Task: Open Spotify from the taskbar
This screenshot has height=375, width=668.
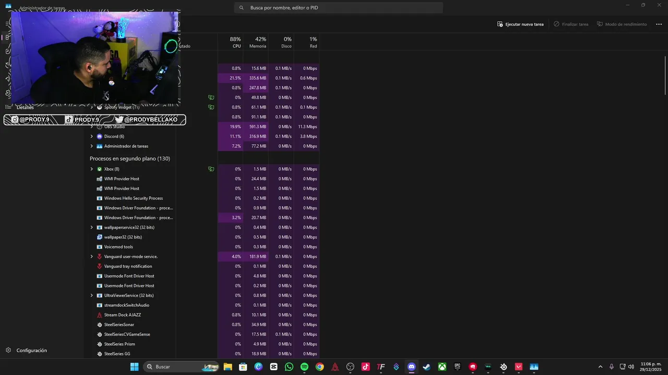Action: [304, 367]
